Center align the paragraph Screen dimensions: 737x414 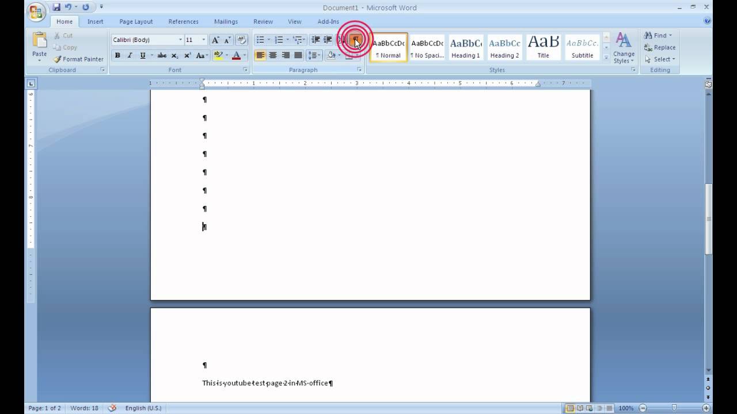[273, 56]
